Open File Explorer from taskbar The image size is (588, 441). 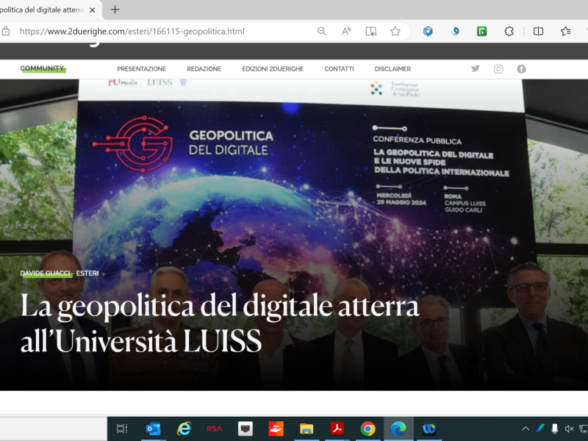(306, 429)
